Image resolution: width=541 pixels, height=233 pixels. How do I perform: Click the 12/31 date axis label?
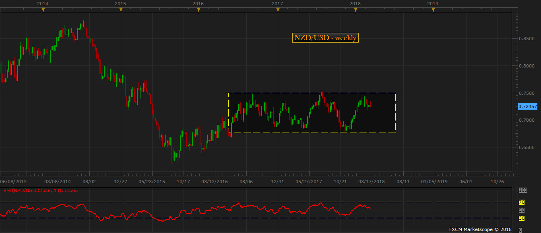click(278, 182)
